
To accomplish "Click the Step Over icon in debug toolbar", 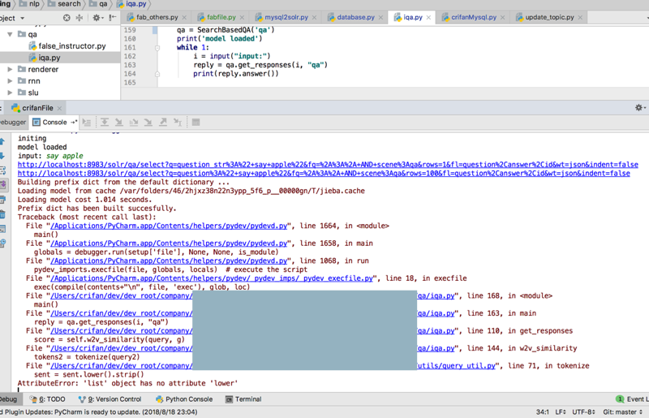I will pos(105,123).
